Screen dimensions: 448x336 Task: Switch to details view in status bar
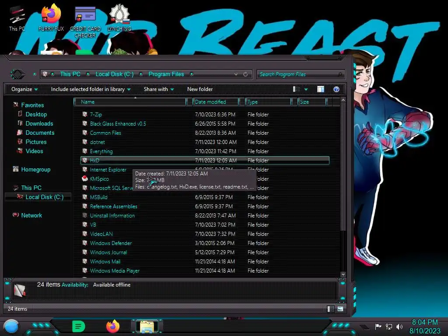coord(331,309)
